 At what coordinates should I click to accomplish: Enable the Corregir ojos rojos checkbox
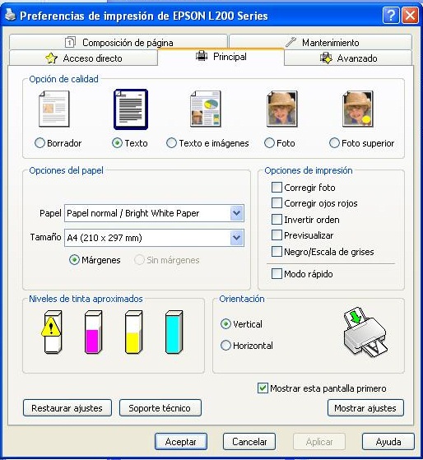277,203
